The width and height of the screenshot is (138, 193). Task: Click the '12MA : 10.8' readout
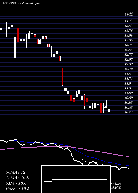pyautogui.click(x=17, y=178)
